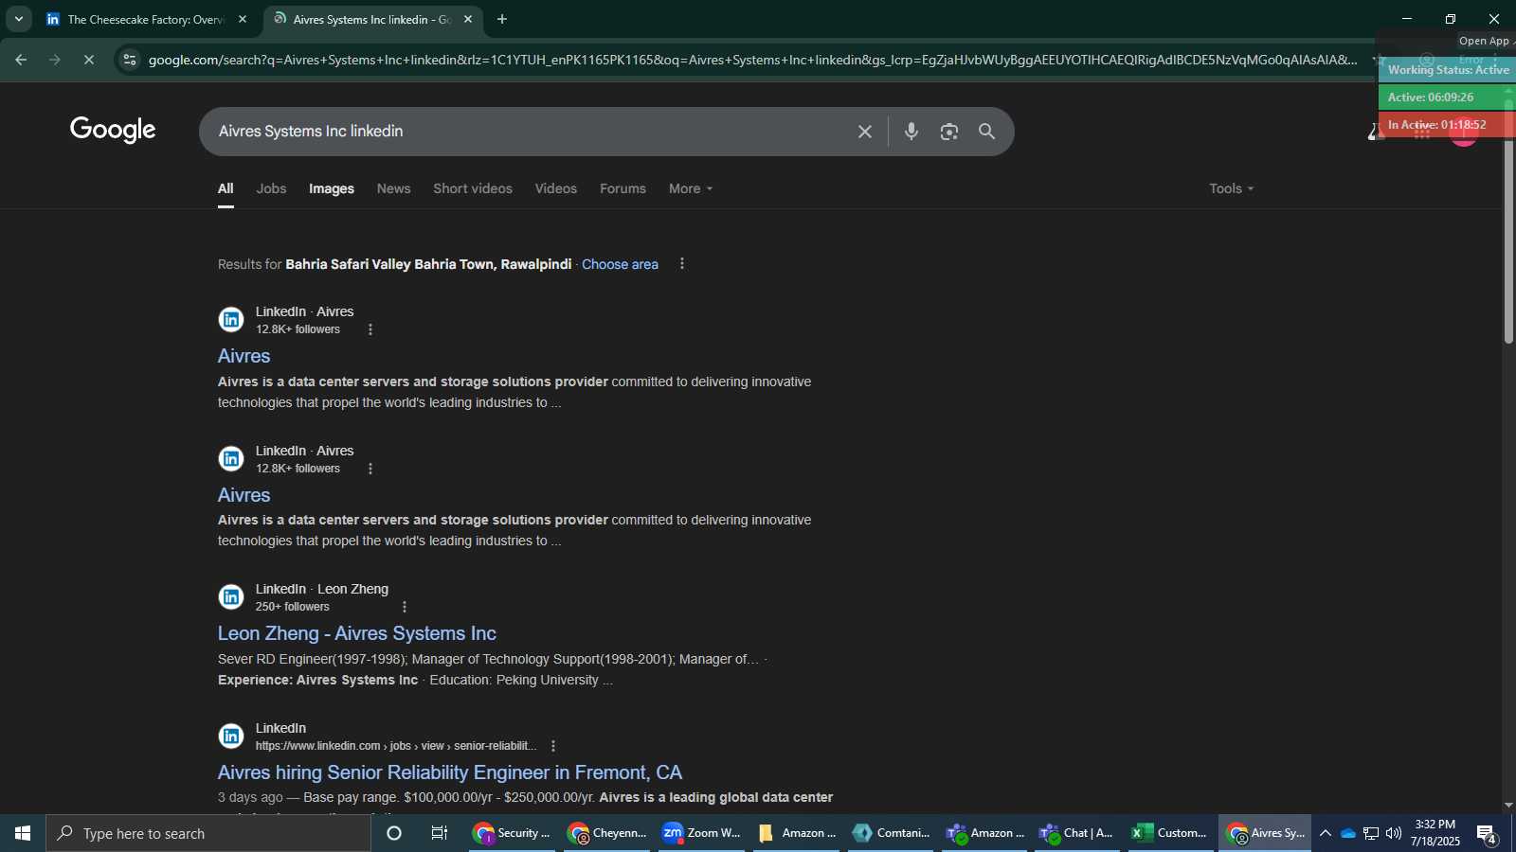Screen dimensions: 1516x852
Task: Open Task View on taskbar
Action: tap(440, 833)
